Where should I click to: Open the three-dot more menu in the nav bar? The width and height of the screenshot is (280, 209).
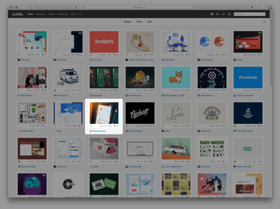click(x=80, y=14)
